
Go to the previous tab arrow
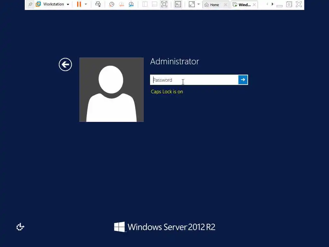click(x=267, y=4)
